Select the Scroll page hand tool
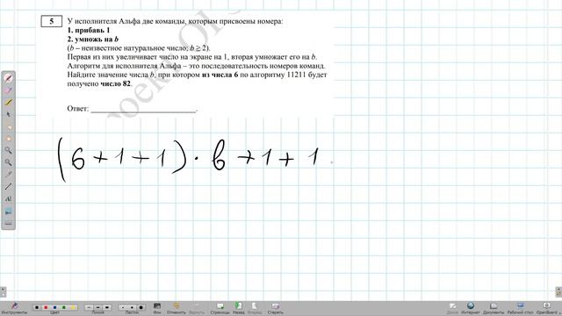The image size is (562, 316). tap(8, 139)
